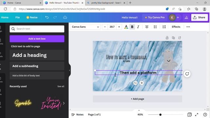
Task: Select You're Invited font combination thumbnail
Action: 51,103
